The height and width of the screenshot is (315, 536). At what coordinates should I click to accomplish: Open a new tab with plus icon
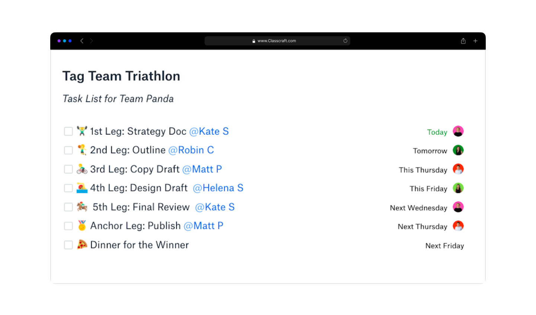[475, 41]
